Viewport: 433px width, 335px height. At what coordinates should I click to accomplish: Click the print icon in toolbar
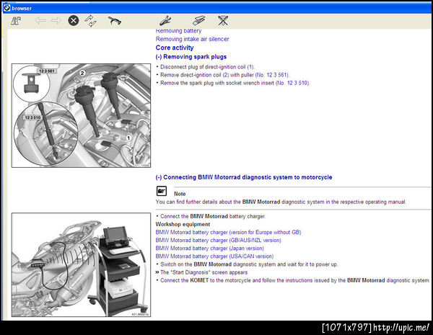tap(114, 21)
